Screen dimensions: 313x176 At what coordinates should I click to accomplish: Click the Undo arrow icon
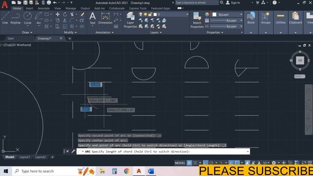pos(55,2)
